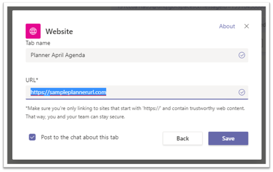273x172 pixels.
Task: Click the pink Website globe icon
Action: [x=33, y=31]
